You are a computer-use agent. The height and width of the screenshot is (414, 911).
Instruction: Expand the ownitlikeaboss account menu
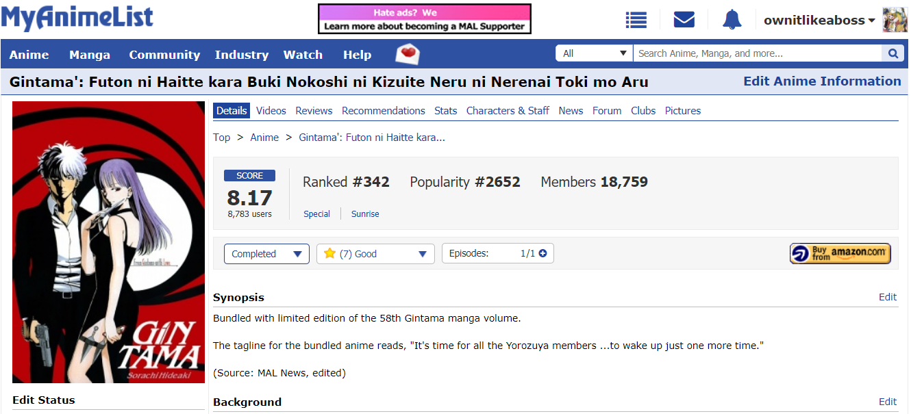pyautogui.click(x=819, y=21)
